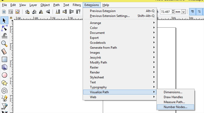
Task: Open the Path menu
Action: coord(56,5)
